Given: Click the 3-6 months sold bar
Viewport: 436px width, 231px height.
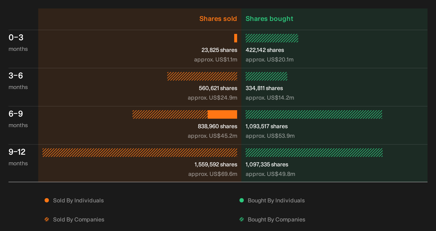Looking at the screenshot, I should click(202, 76).
